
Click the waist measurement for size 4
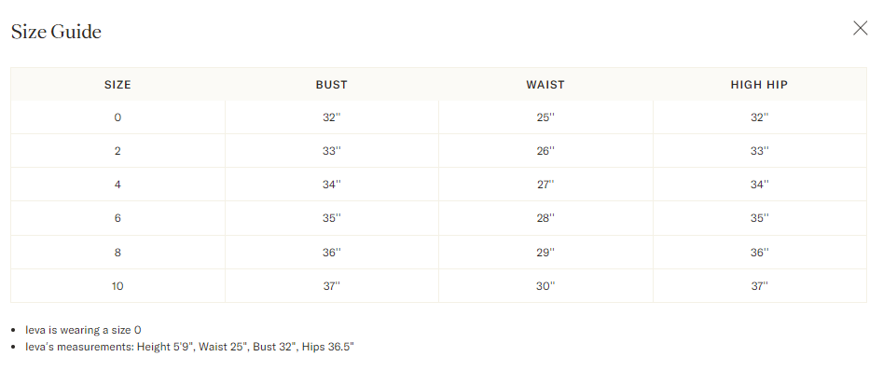(x=545, y=185)
